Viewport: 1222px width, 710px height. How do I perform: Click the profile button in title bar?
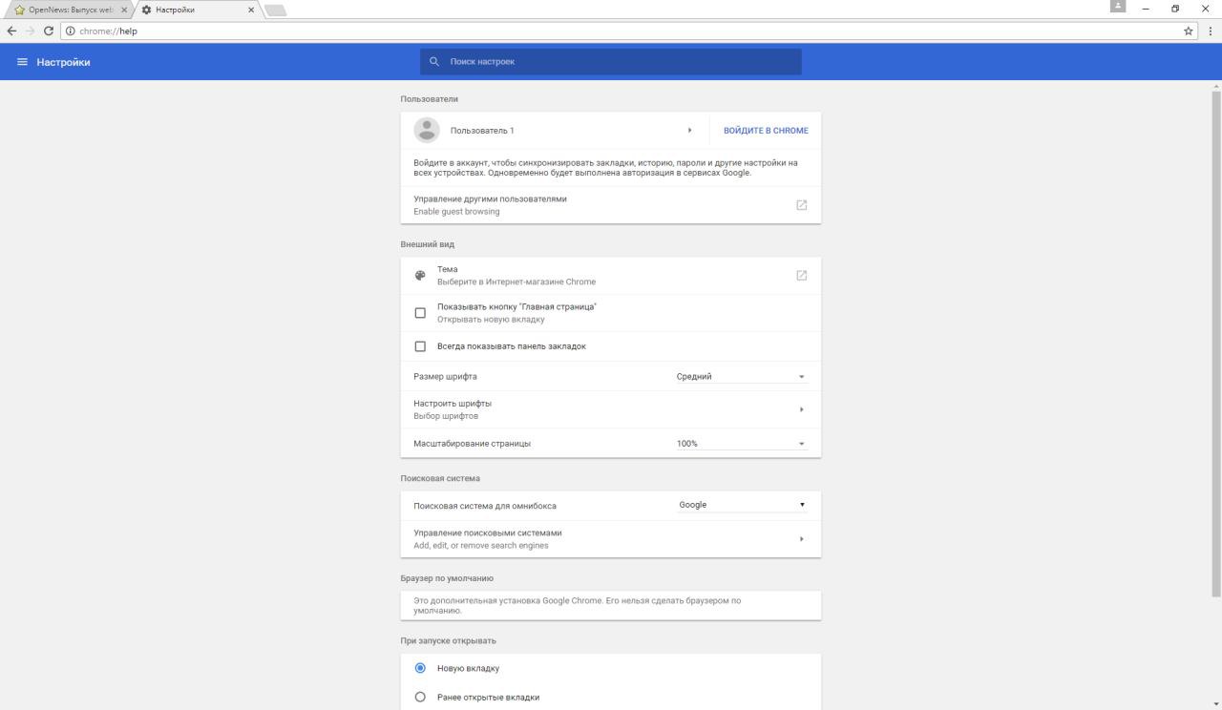pos(1118,7)
